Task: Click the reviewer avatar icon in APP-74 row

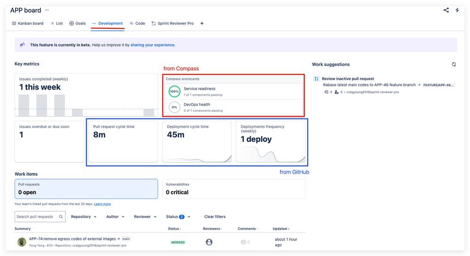Action: pyautogui.click(x=209, y=242)
